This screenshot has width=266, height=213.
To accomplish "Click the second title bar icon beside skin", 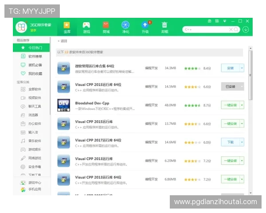I will [217, 21].
